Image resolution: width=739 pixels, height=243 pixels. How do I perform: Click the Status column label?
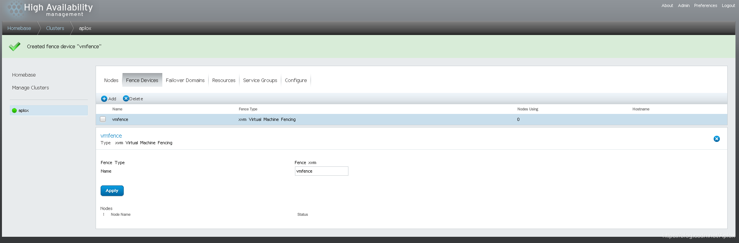[x=303, y=215]
